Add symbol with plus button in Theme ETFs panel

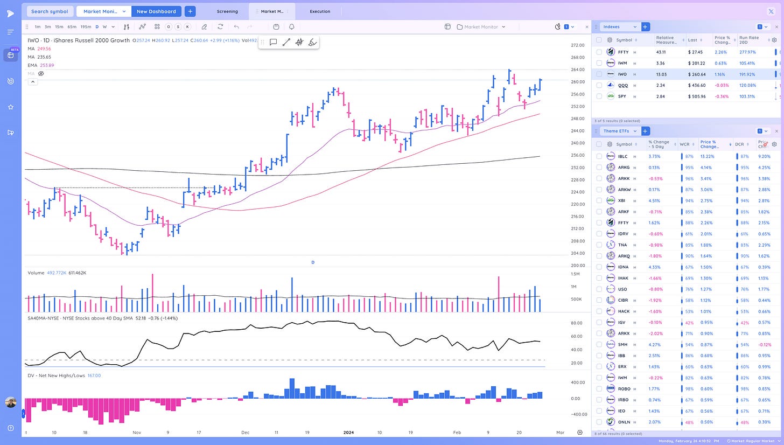click(x=646, y=131)
